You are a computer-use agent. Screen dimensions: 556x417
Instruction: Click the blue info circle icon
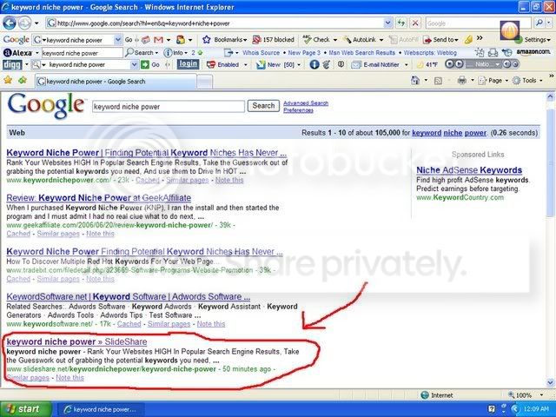[314, 64]
